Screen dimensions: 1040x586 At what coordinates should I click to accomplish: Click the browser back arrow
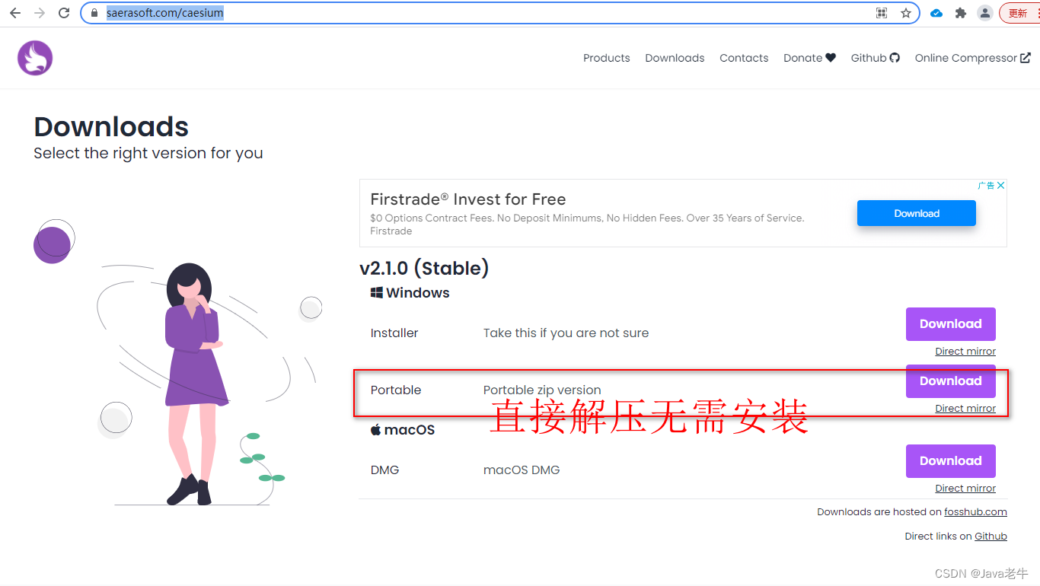click(15, 13)
